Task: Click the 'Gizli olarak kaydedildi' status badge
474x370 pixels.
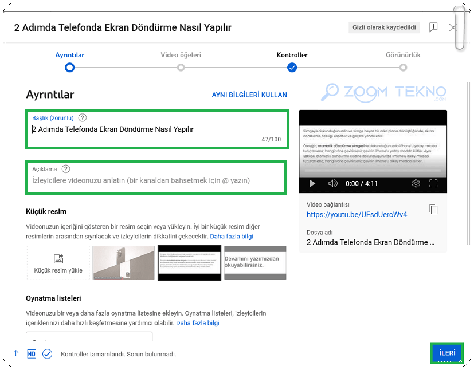Action: [384, 27]
